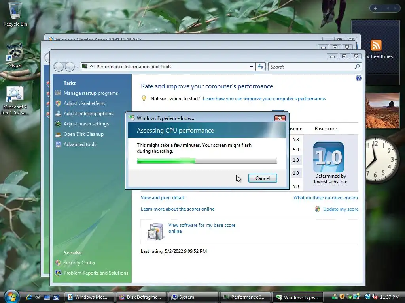Viewport: 405px width, 303px height.
Task: Open Problem Reports and Solutions
Action: 96,273
